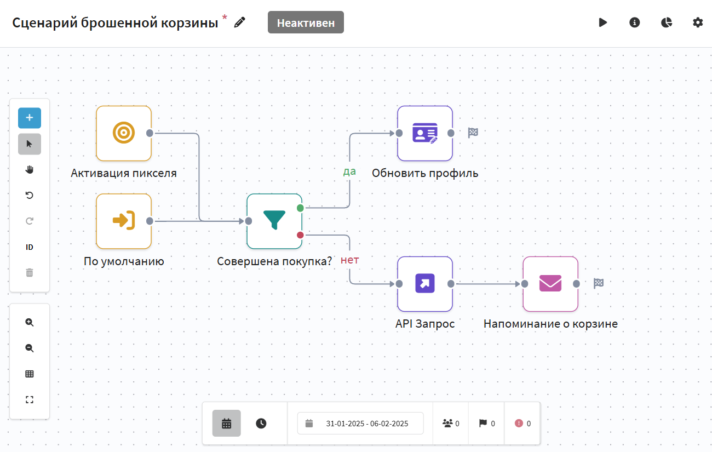The height and width of the screenshot is (452, 712).
Task: Click the green 'да' output port
Action: click(x=300, y=208)
